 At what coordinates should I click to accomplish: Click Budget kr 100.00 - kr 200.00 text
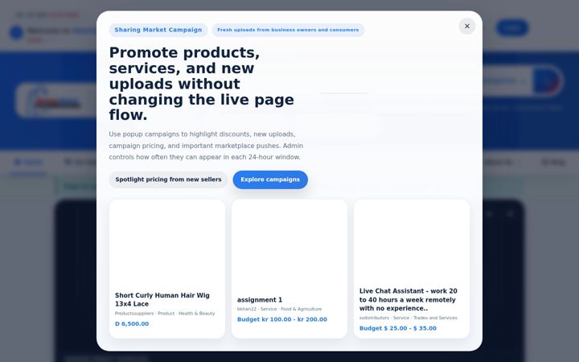click(x=281, y=319)
